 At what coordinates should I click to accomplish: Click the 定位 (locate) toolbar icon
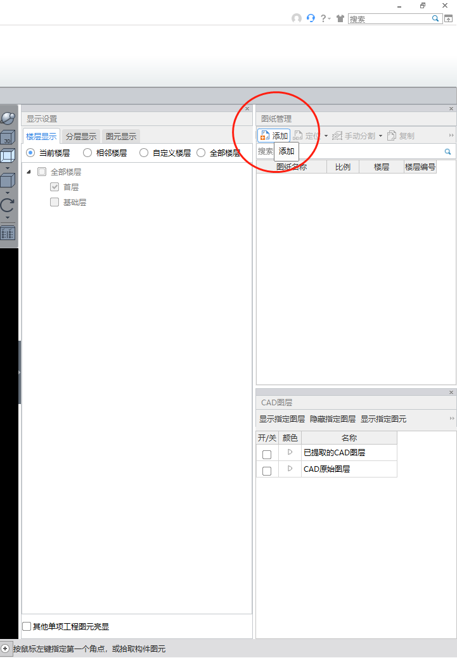pyautogui.click(x=297, y=136)
